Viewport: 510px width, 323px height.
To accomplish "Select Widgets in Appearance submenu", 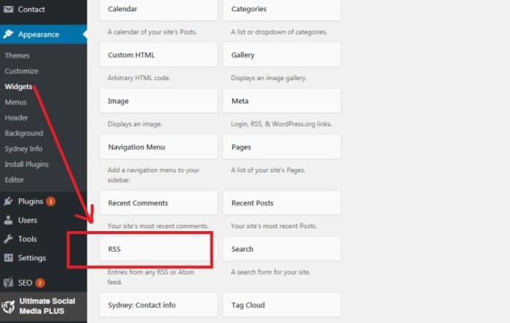I will coord(18,87).
